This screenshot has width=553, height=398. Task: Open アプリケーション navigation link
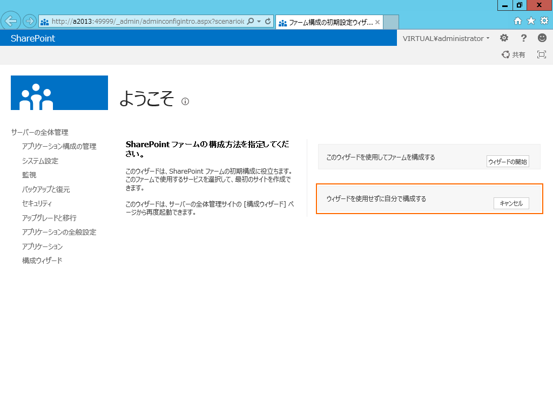(42, 246)
